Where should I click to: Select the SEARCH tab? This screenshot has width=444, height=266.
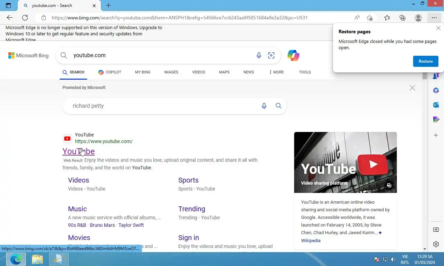[74, 72]
